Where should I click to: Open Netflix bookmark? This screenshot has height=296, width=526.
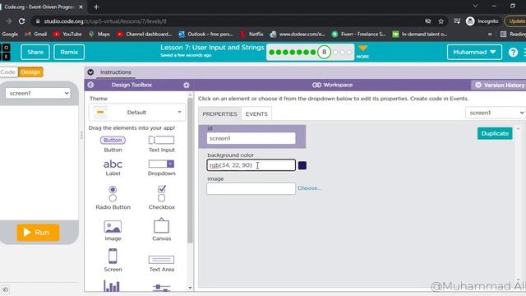(251, 34)
